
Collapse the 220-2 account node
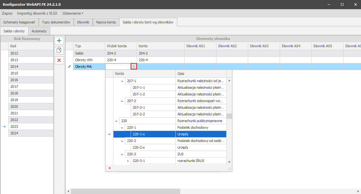(x=122, y=141)
